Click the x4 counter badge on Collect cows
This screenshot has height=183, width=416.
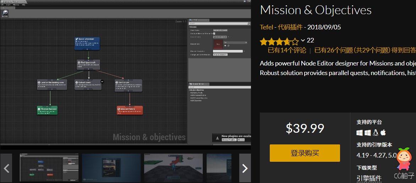(103, 81)
